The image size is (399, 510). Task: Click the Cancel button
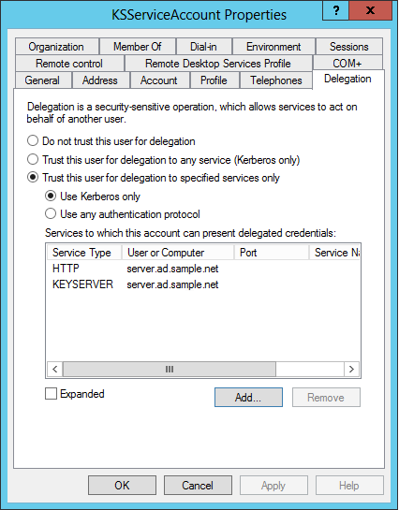(x=198, y=486)
